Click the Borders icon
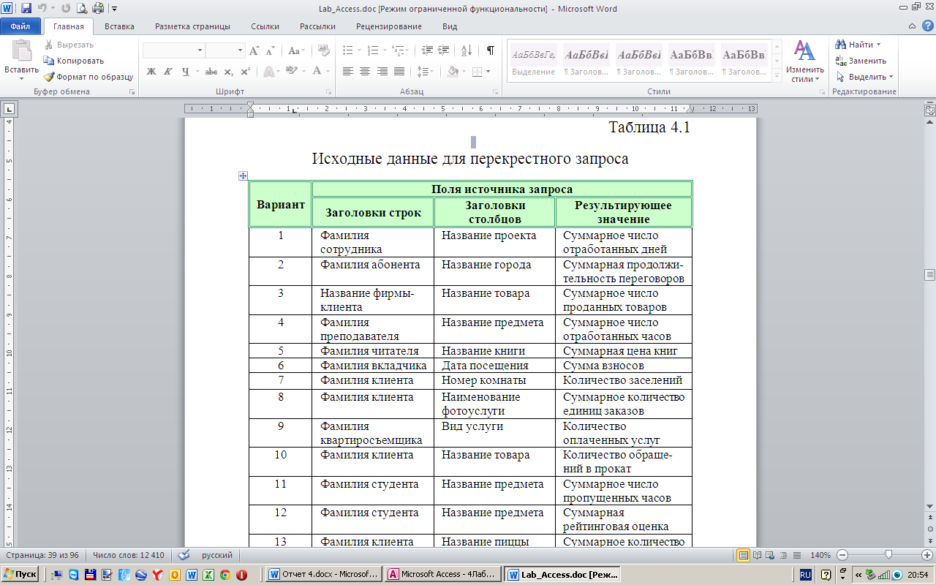This screenshot has height=585, width=936. click(x=477, y=72)
